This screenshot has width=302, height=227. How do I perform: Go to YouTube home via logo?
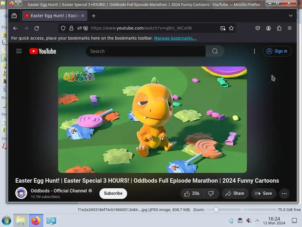43,51
